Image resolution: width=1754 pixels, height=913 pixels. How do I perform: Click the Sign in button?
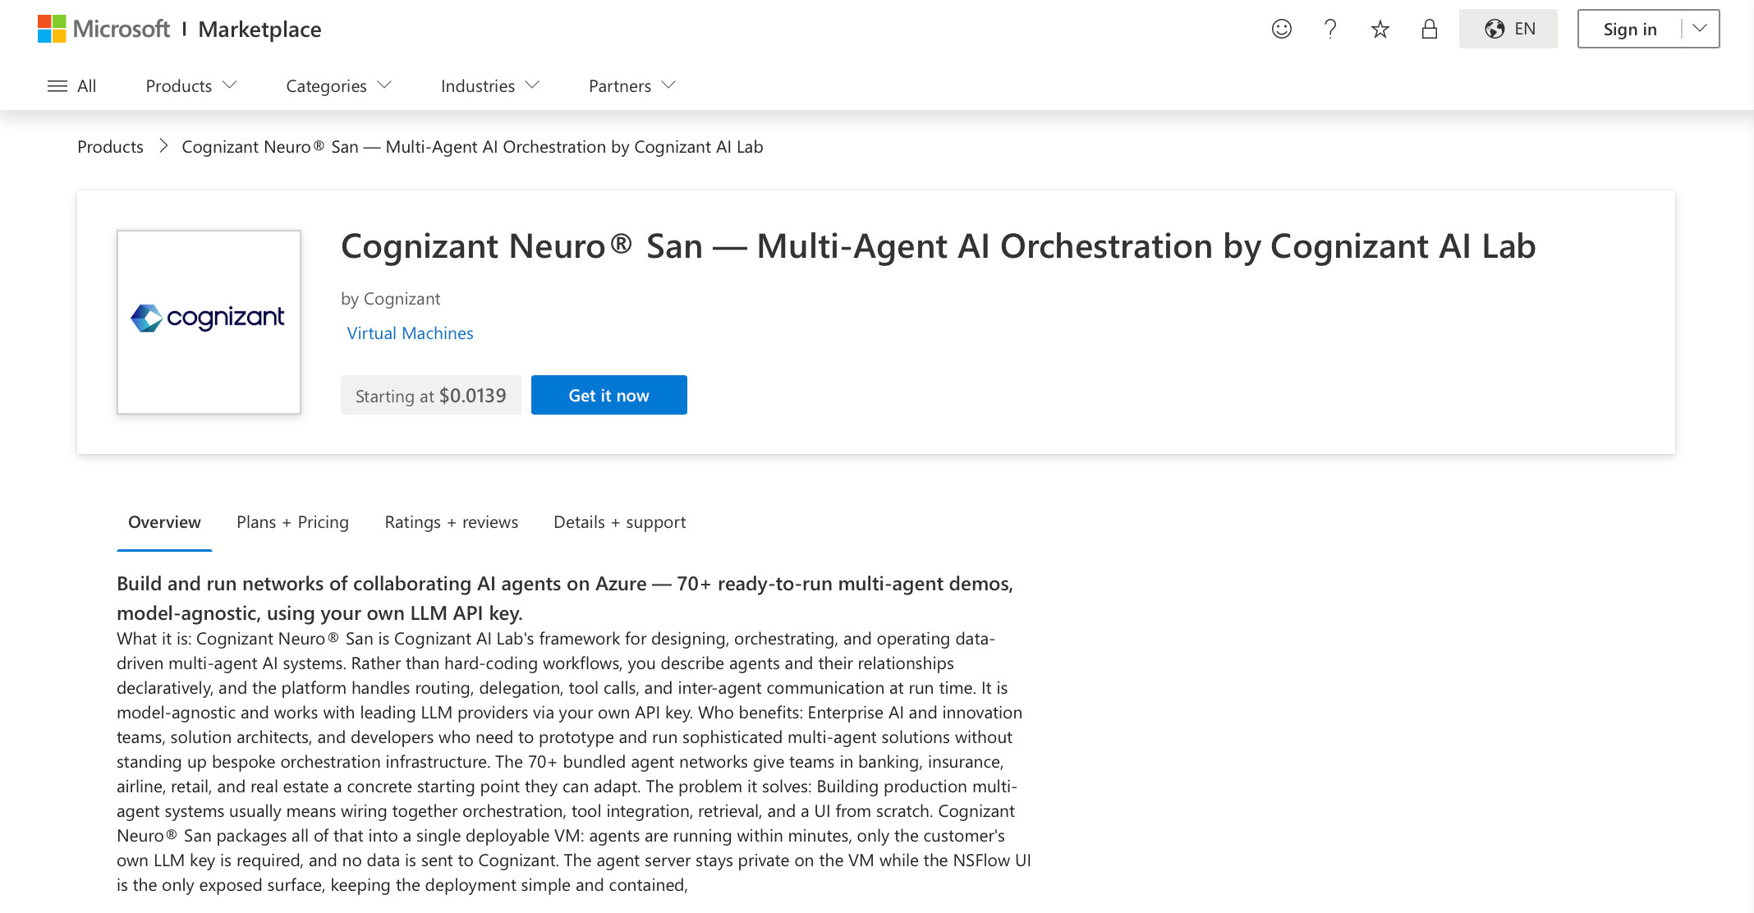[x=1629, y=29]
